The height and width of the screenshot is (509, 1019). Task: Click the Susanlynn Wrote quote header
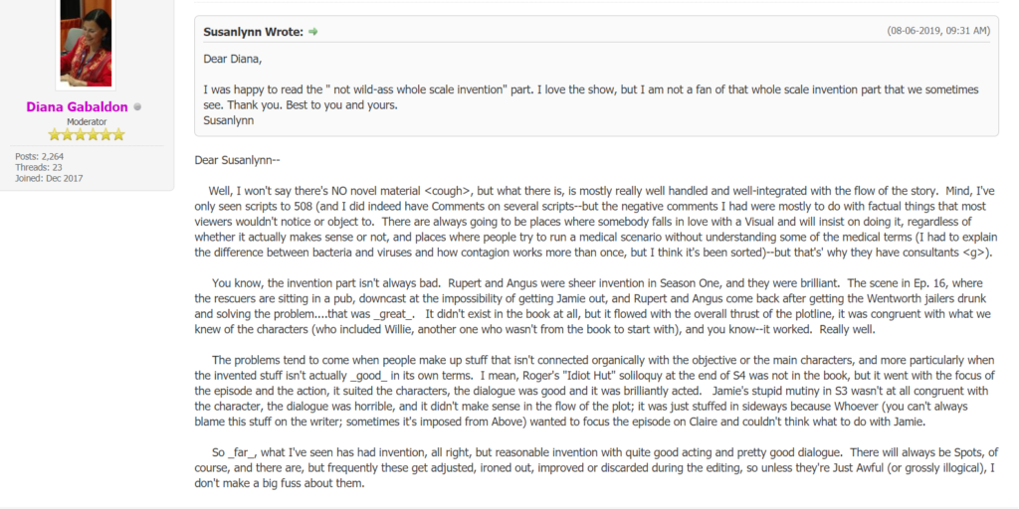pos(254,32)
